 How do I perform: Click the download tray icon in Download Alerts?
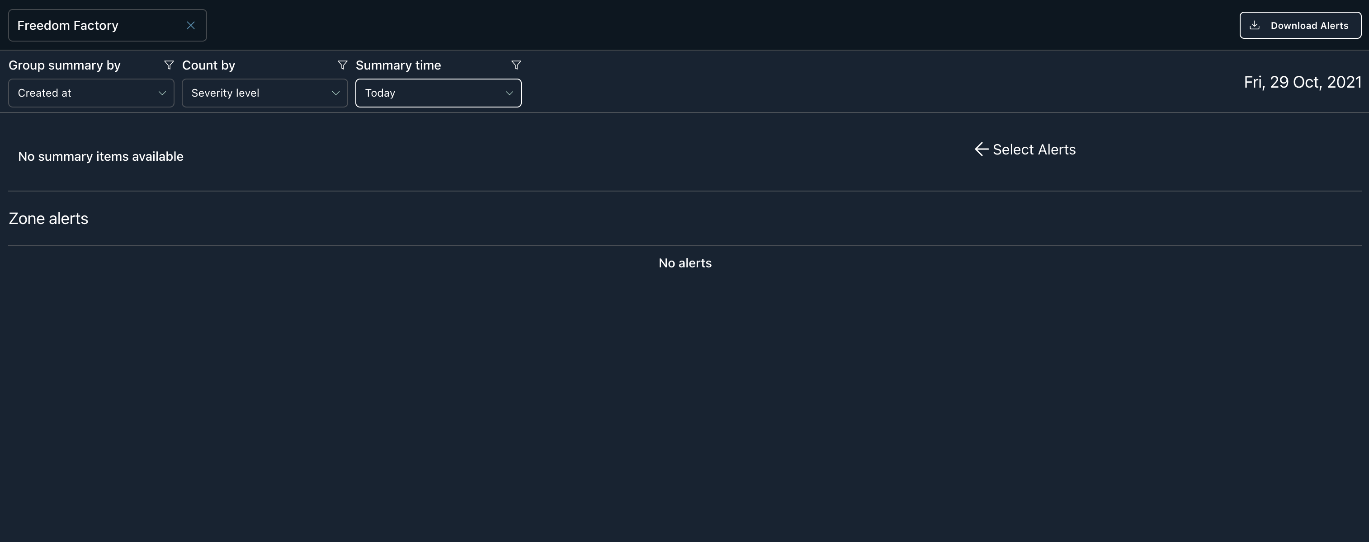pos(1254,25)
